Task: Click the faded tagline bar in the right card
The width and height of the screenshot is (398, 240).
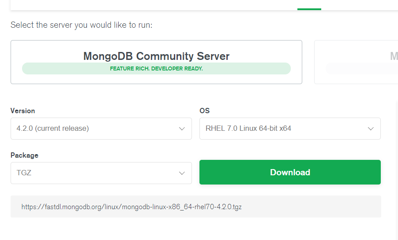Action: [x=362, y=68]
